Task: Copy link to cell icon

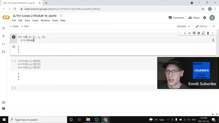Action: click(189, 33)
